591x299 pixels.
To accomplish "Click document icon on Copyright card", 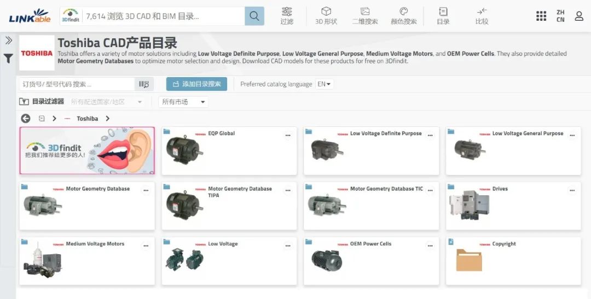I will [451, 242].
